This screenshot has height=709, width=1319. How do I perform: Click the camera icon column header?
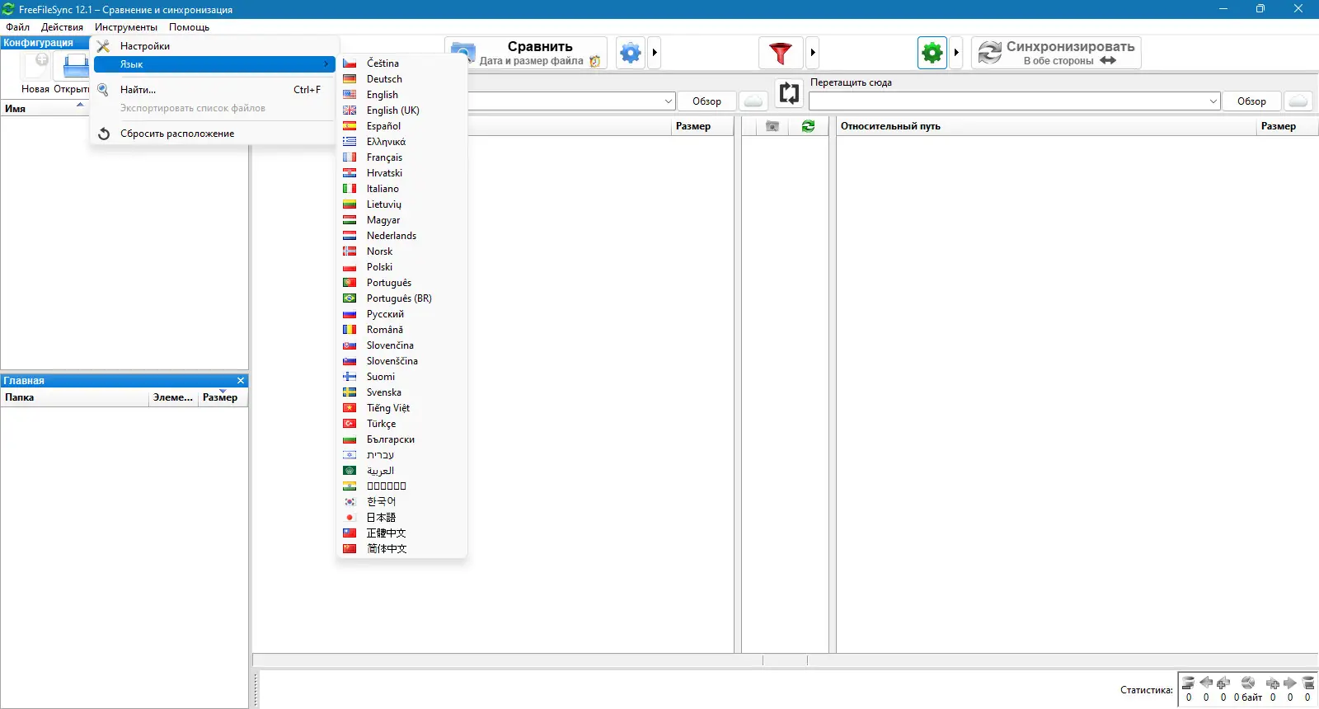tap(772, 126)
